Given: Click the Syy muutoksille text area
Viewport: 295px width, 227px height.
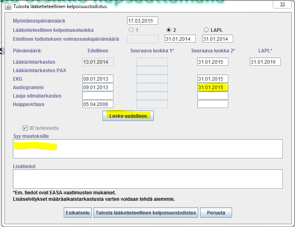Looking at the screenshot, I should (x=148, y=149).
